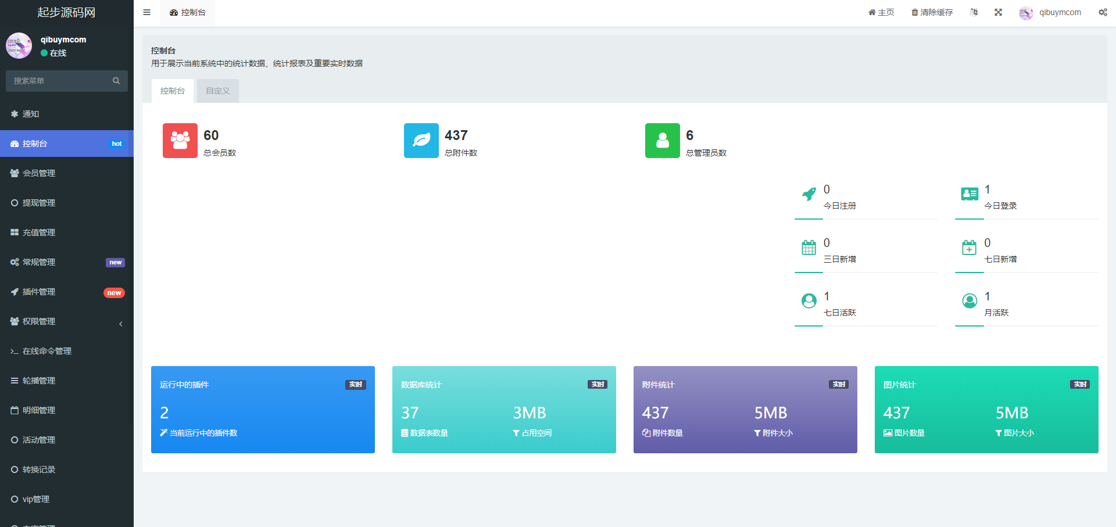Click the paper-plane icon of 插件管理
Image resolution: width=1116 pixels, height=527 pixels.
coord(15,292)
